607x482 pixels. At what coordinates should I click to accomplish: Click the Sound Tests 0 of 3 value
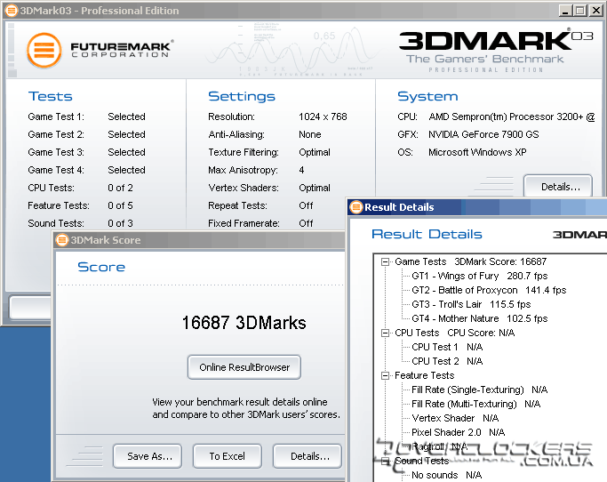tap(120, 223)
